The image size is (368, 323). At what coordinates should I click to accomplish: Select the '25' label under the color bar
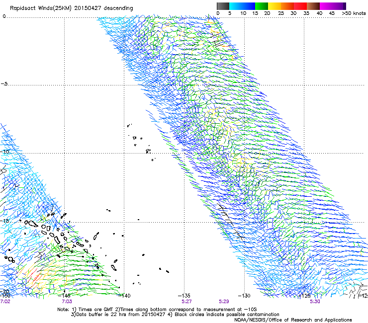click(281, 13)
